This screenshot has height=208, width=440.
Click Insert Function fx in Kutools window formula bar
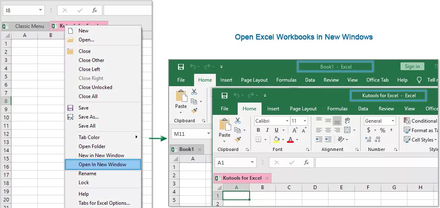click(x=306, y=162)
